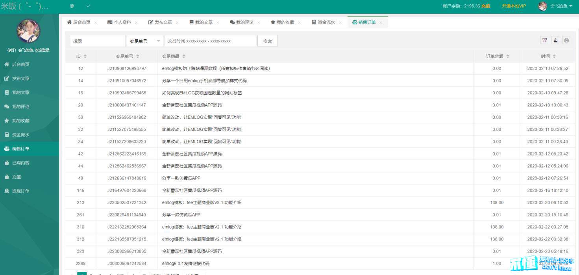Switch to the 我的收藏 tab
The image size is (579, 275).
285,22
